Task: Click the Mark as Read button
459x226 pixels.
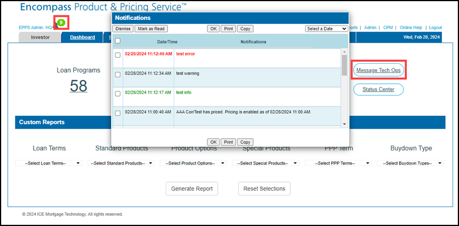Action: pos(151,29)
